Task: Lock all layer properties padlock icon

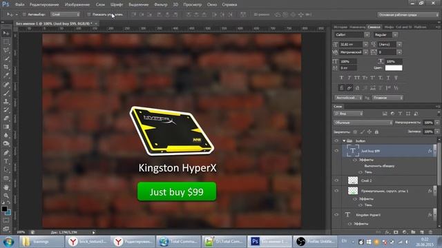Action: tap(376, 132)
